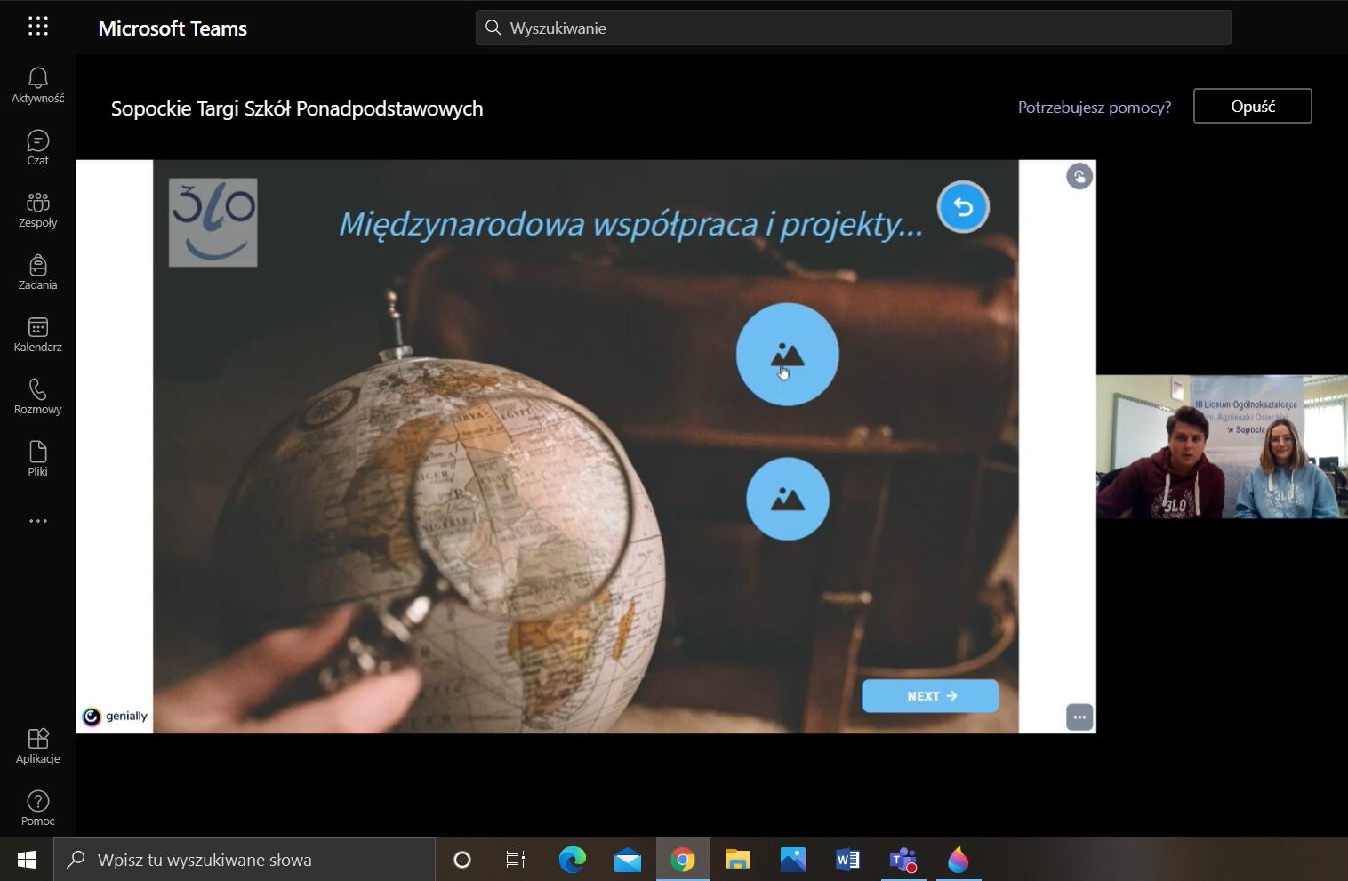Open Zadania assignments in sidebar

click(37, 272)
